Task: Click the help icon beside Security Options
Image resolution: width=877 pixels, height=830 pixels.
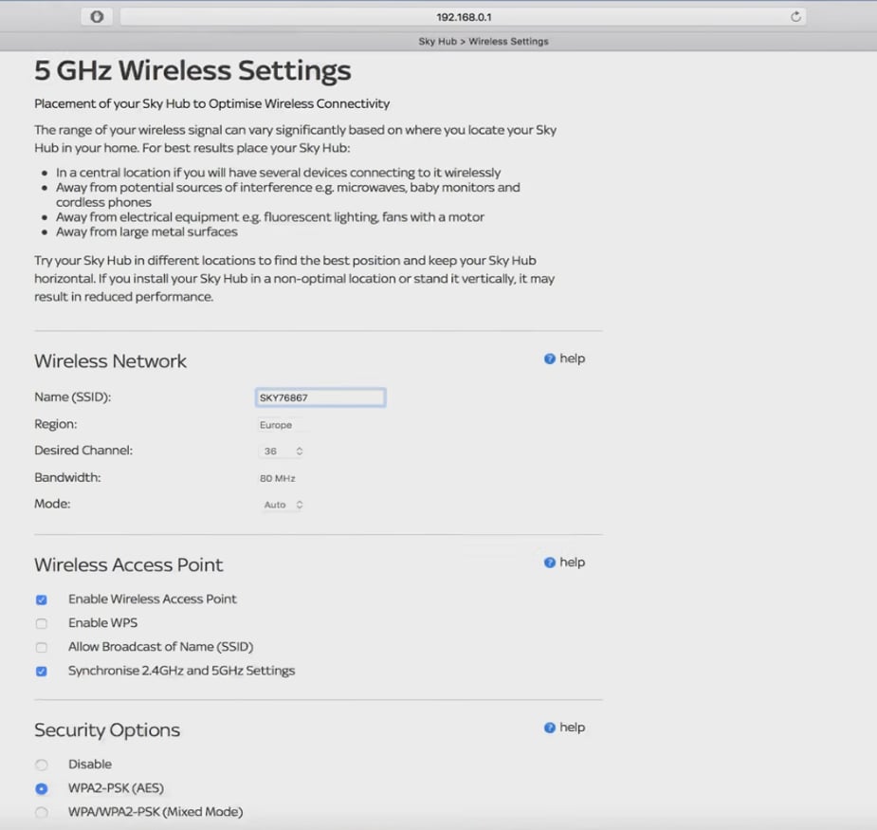Action: pos(550,728)
